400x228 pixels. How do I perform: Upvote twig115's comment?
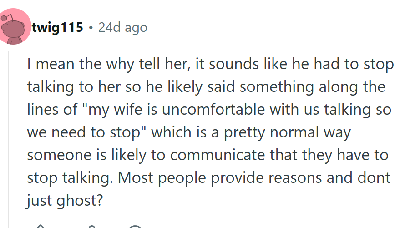(41, 226)
